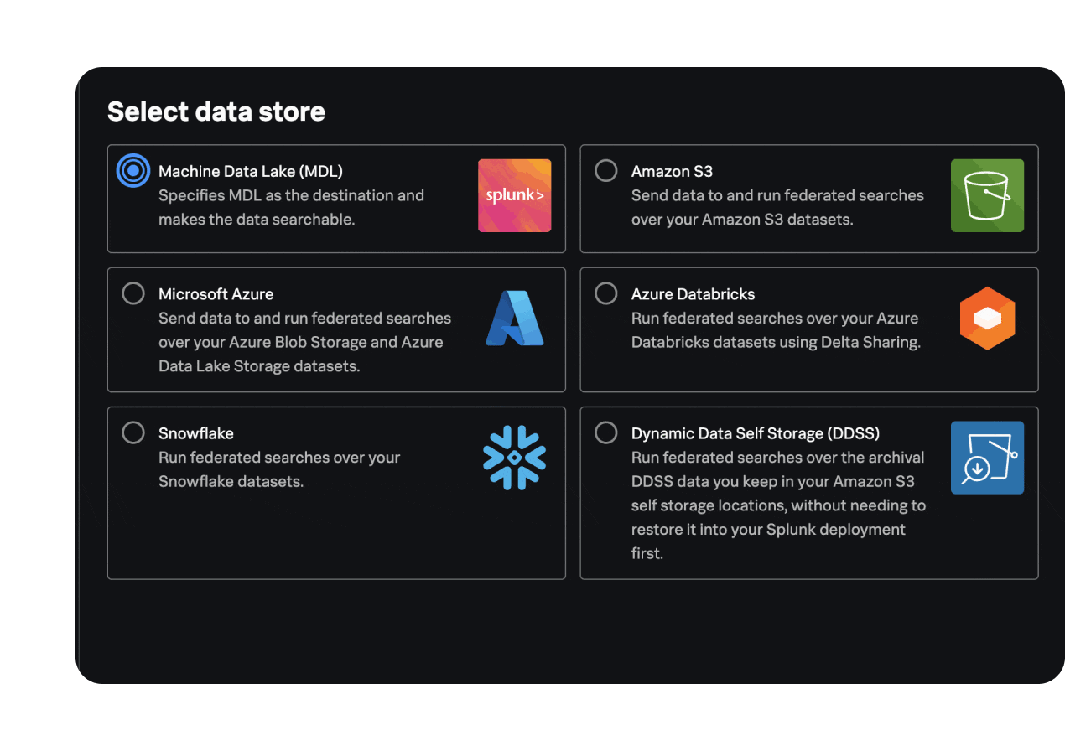This screenshot has height=751, width=1065.
Task: Click the 'Snowflake datasets.' description text
Action: coord(231,482)
